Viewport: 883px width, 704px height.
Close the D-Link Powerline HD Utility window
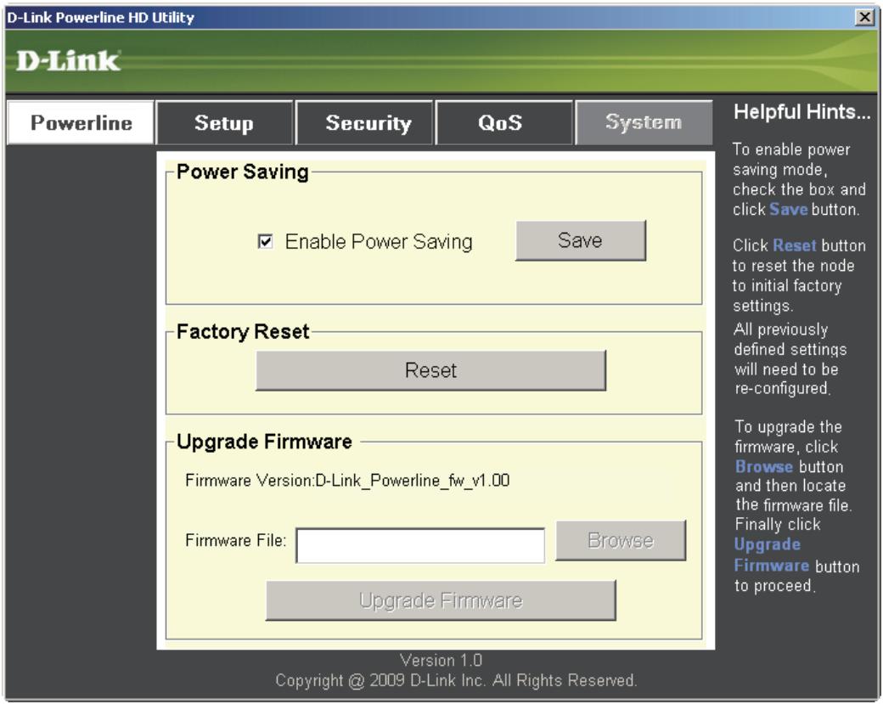pos(864,18)
